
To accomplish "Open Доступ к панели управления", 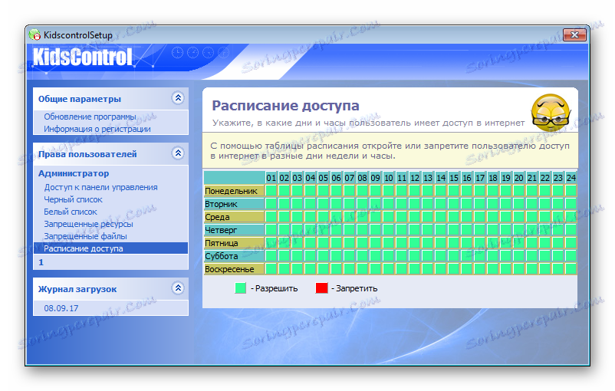I will [x=100, y=187].
